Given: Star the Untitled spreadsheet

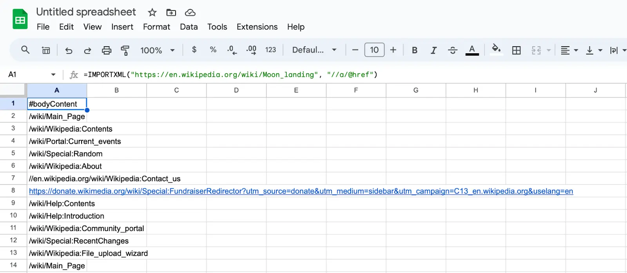Looking at the screenshot, I should click(152, 13).
